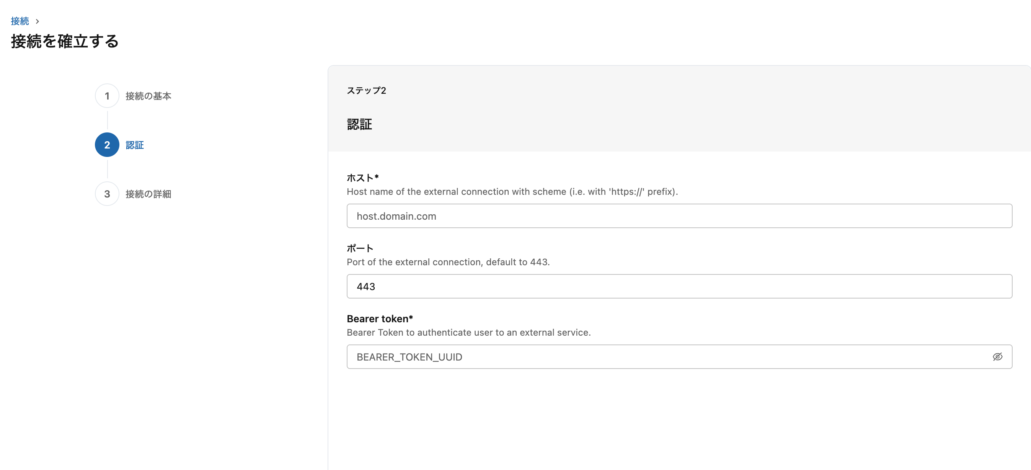Select the step 3 number circle

pyautogui.click(x=107, y=194)
